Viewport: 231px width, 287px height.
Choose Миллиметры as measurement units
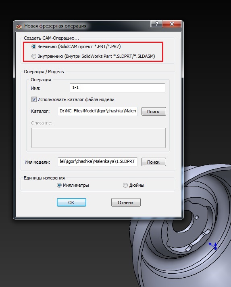(59, 185)
